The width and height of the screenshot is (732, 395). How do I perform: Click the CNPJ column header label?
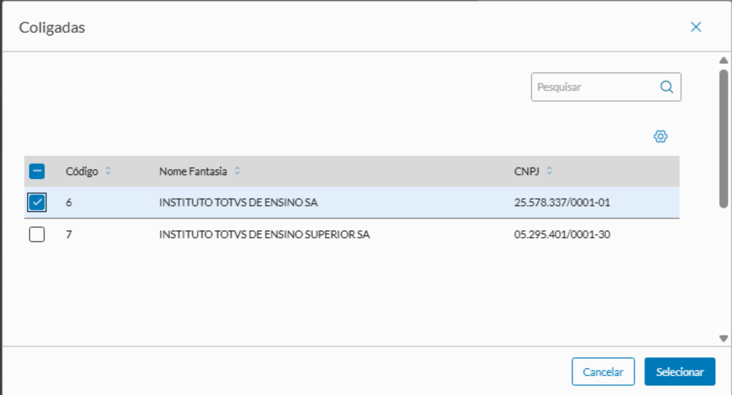[x=527, y=171]
